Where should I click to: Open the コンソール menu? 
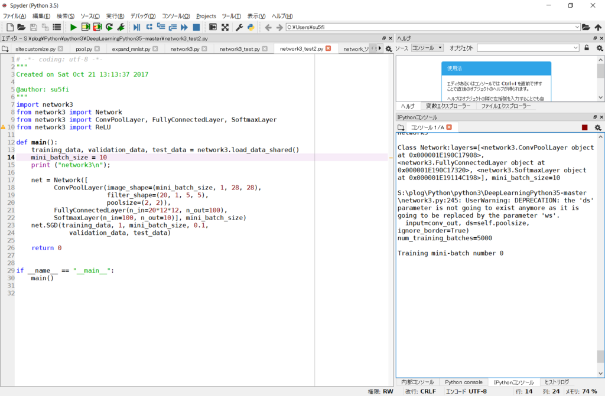tap(175, 16)
